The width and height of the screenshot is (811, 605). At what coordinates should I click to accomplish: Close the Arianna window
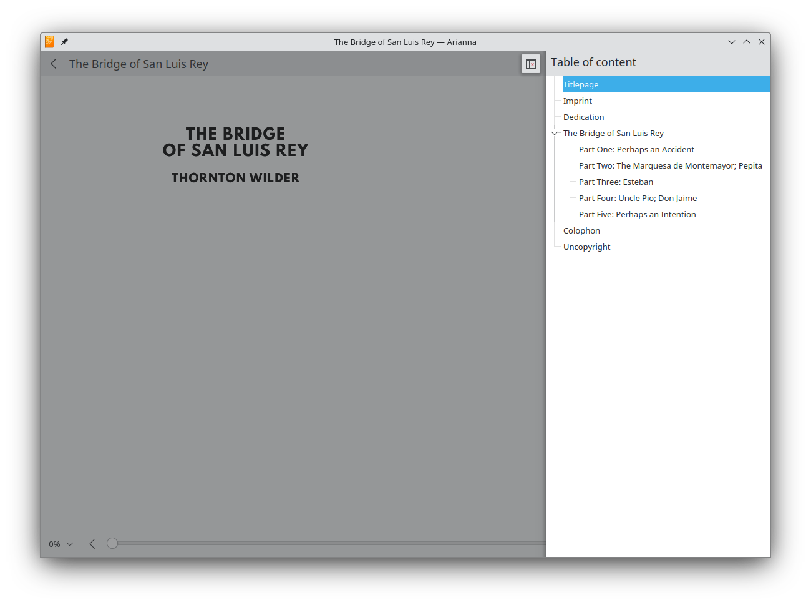tap(762, 42)
